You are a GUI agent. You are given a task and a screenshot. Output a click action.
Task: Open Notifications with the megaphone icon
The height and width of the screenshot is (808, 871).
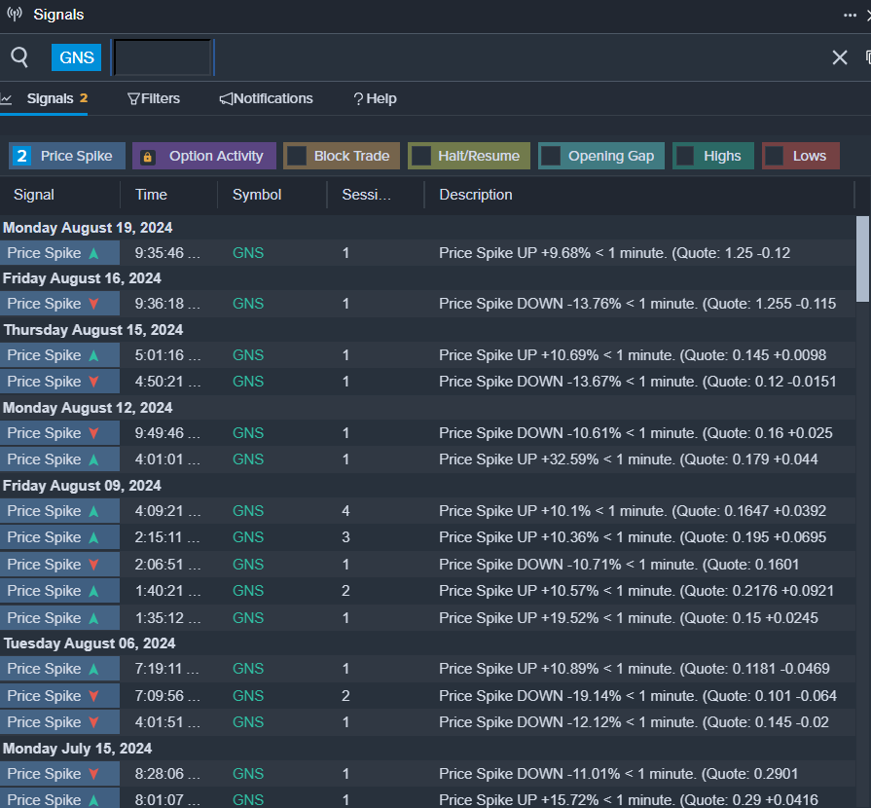[x=226, y=98]
